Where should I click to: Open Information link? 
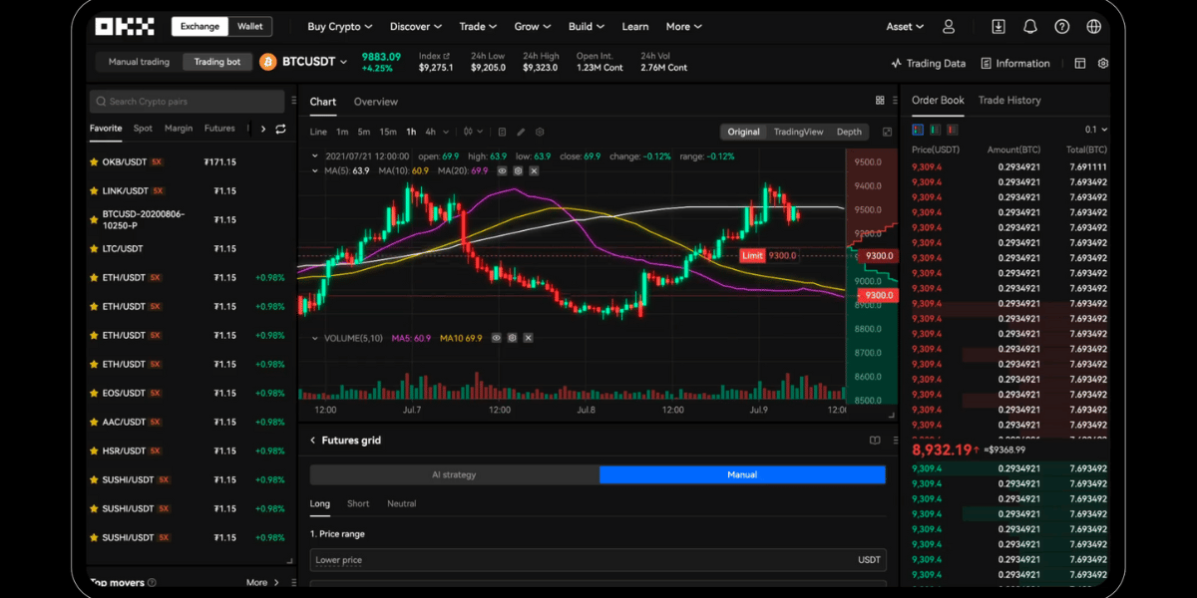pyautogui.click(x=1015, y=63)
